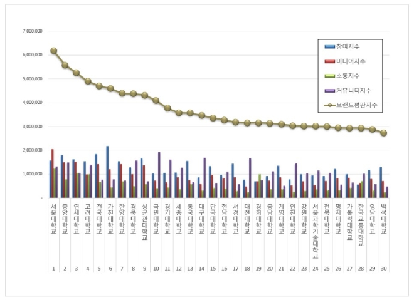Click the 7,000,000 y-axis label
The width and height of the screenshot is (414, 300).
[33, 31]
